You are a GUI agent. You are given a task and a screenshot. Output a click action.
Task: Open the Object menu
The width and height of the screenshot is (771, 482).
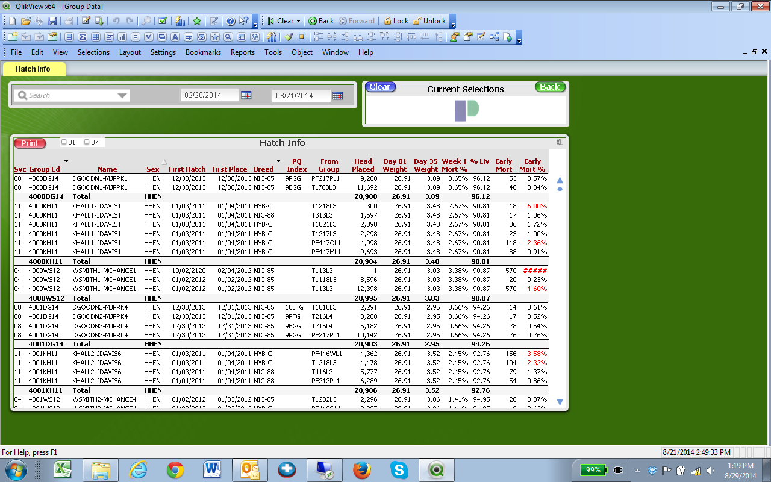click(x=302, y=52)
